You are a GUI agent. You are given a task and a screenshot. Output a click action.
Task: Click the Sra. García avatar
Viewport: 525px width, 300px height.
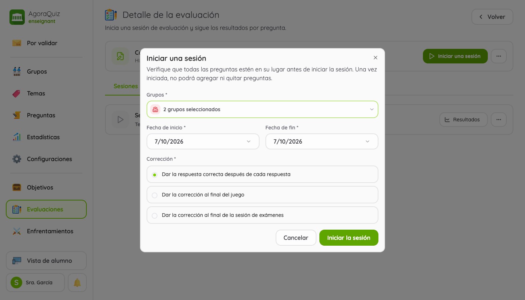tap(16, 283)
